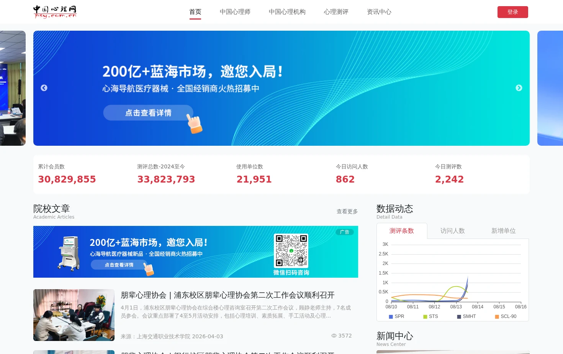Viewport: 563px width, 354px height.
Task: Go to previous carousel slide arrow
Action: (x=44, y=88)
